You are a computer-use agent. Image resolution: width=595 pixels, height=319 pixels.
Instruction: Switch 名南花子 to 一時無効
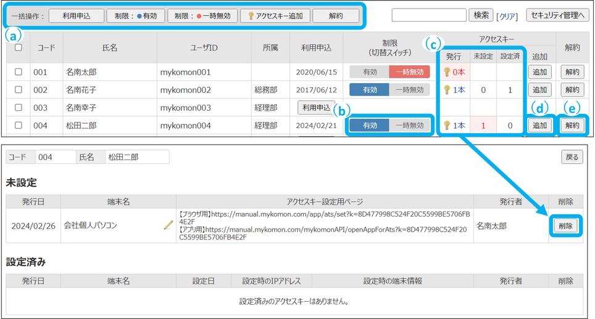[x=409, y=90]
